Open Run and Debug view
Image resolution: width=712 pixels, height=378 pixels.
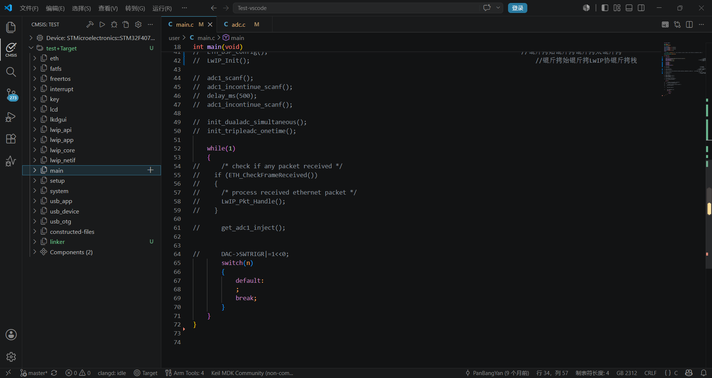(11, 117)
